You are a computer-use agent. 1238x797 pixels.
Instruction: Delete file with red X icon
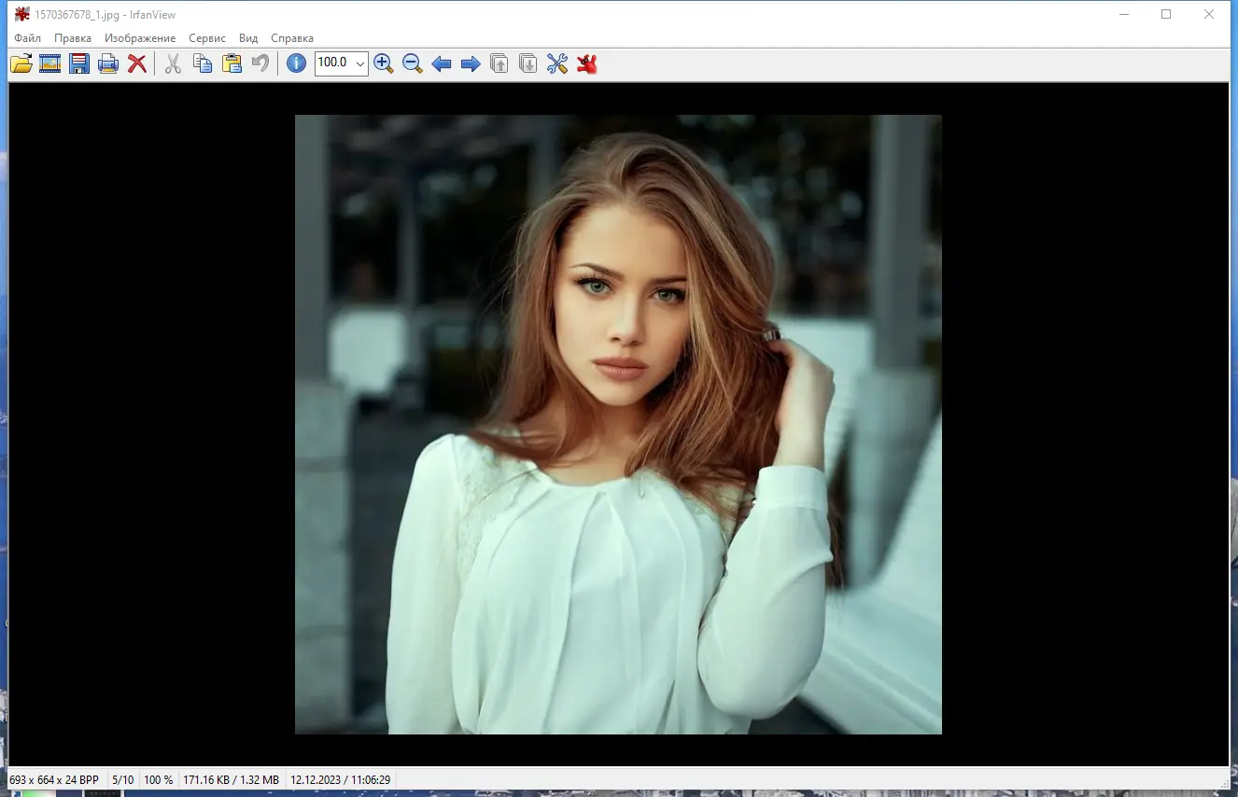137,63
